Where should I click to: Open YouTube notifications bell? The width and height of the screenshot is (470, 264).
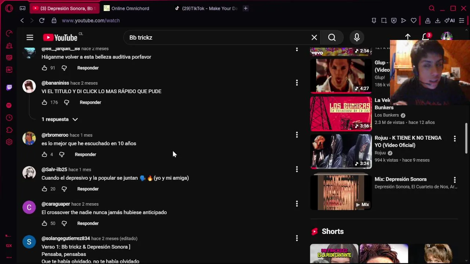(426, 37)
